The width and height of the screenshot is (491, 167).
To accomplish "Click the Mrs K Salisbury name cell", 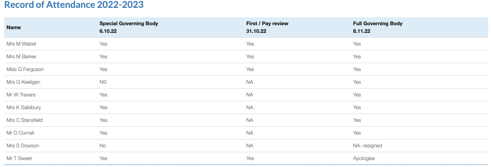I will (24, 107).
